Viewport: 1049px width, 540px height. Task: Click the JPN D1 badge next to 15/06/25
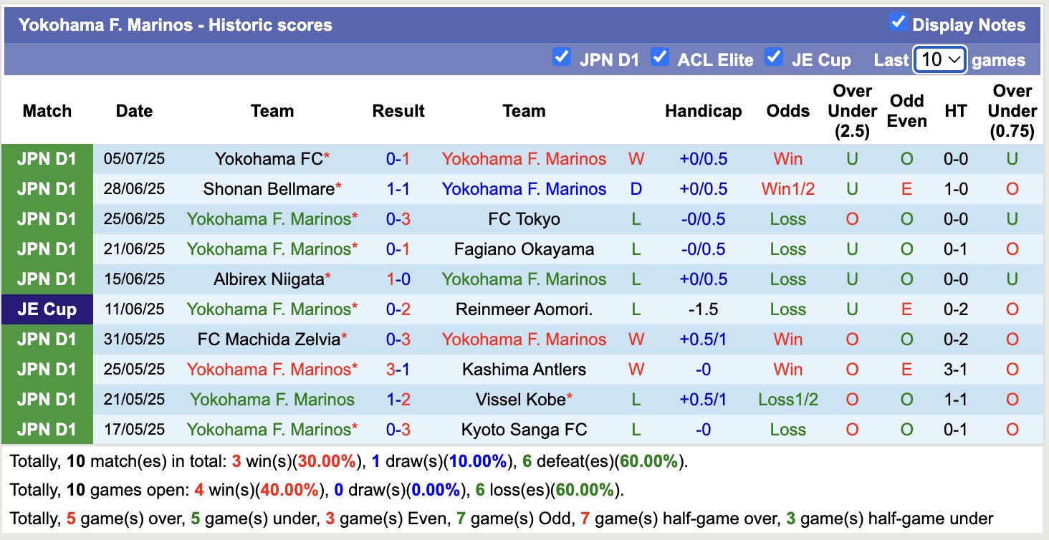point(47,279)
